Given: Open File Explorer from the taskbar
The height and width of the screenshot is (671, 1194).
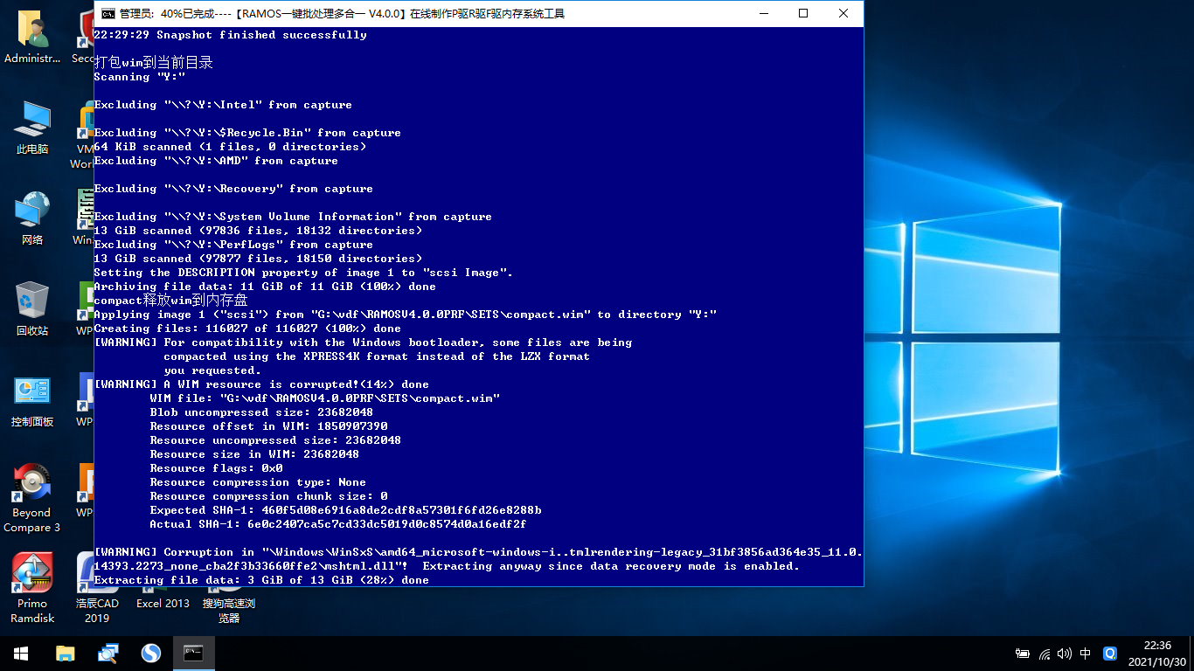Looking at the screenshot, I should 65,654.
